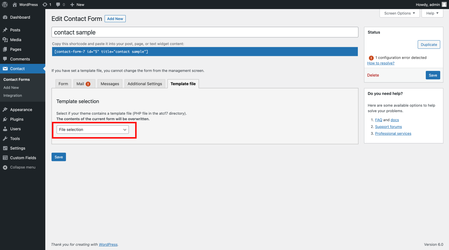Switch to the Additional Settings tab

[x=145, y=84]
